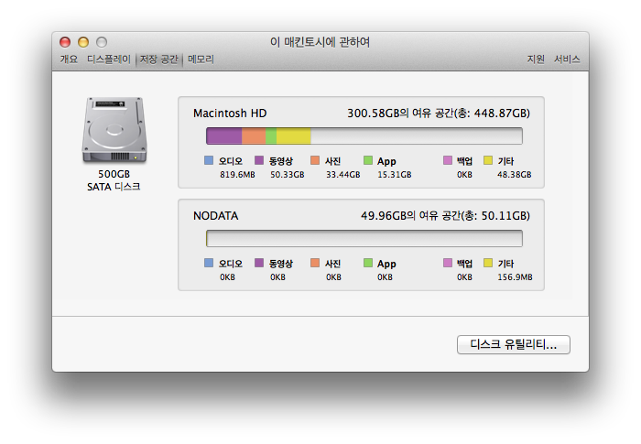Click the green App swatch under Macintosh HD
641x444 pixels.
367,160
